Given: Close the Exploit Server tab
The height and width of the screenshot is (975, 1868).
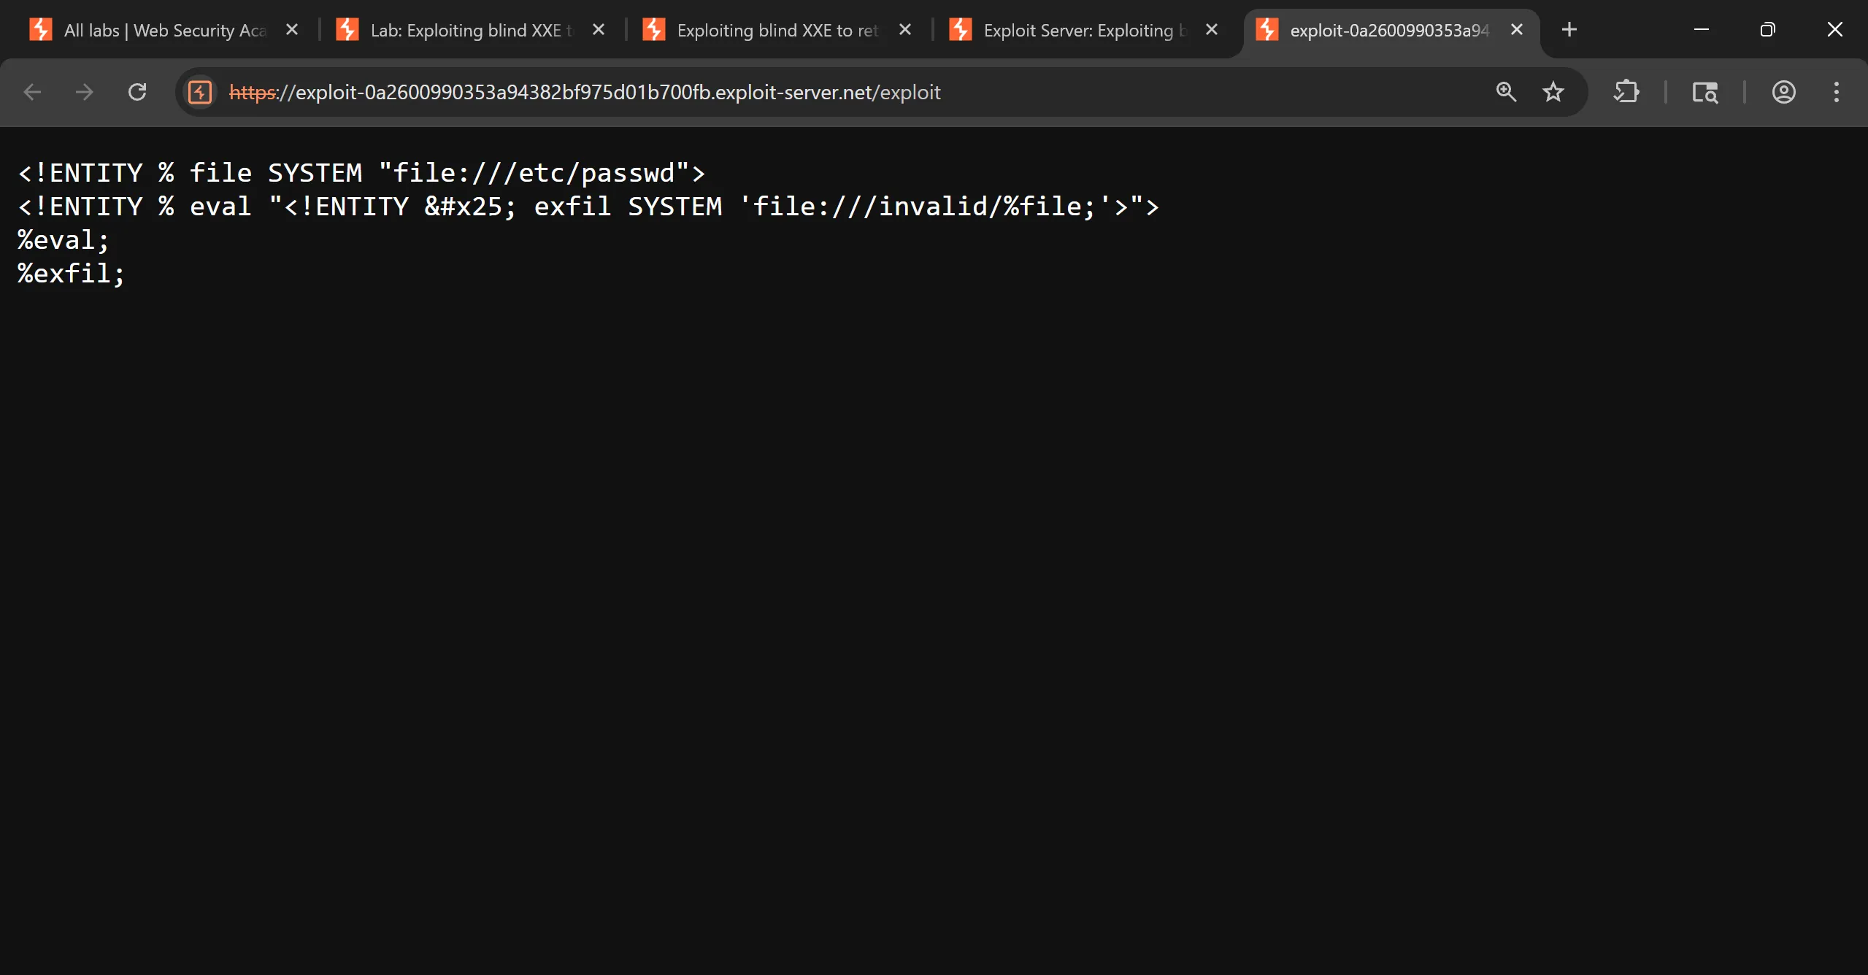Looking at the screenshot, I should (1212, 30).
